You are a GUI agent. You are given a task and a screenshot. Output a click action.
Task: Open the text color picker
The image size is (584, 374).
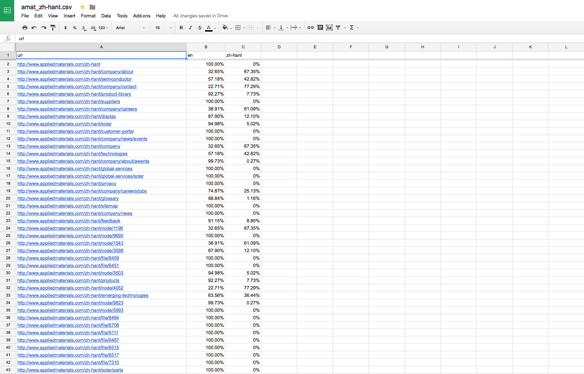pyautogui.click(x=210, y=28)
